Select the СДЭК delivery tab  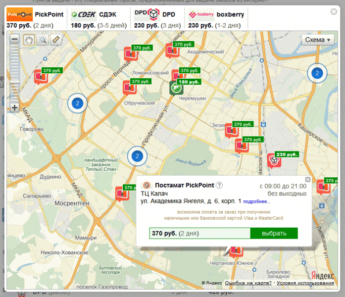pyautogui.click(x=99, y=18)
